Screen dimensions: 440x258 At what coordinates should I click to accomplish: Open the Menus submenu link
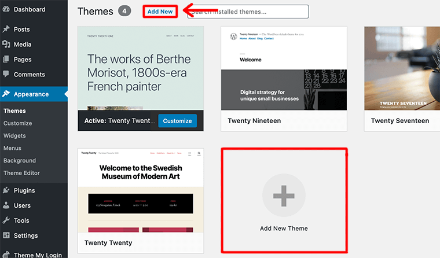[12, 148]
